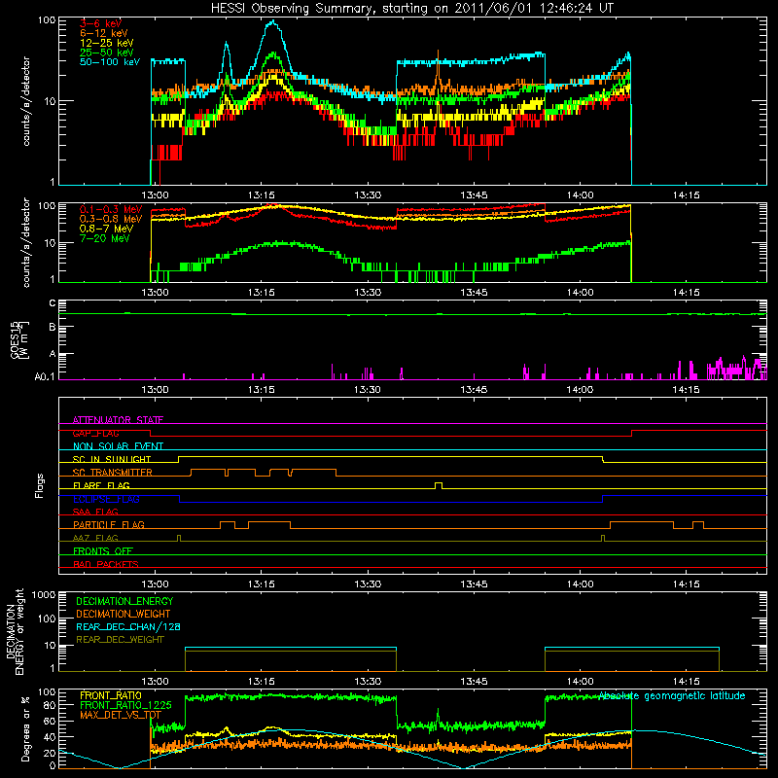Click the 14:00 tick label under the MeV panel

pyautogui.click(x=580, y=293)
